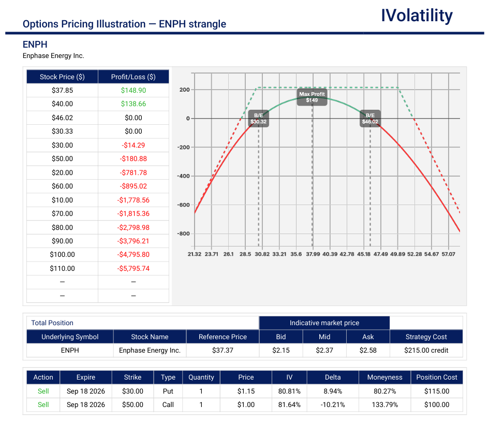Click the -$1,815.36 loss value
Screen dimensions: 489x421
click(x=134, y=214)
